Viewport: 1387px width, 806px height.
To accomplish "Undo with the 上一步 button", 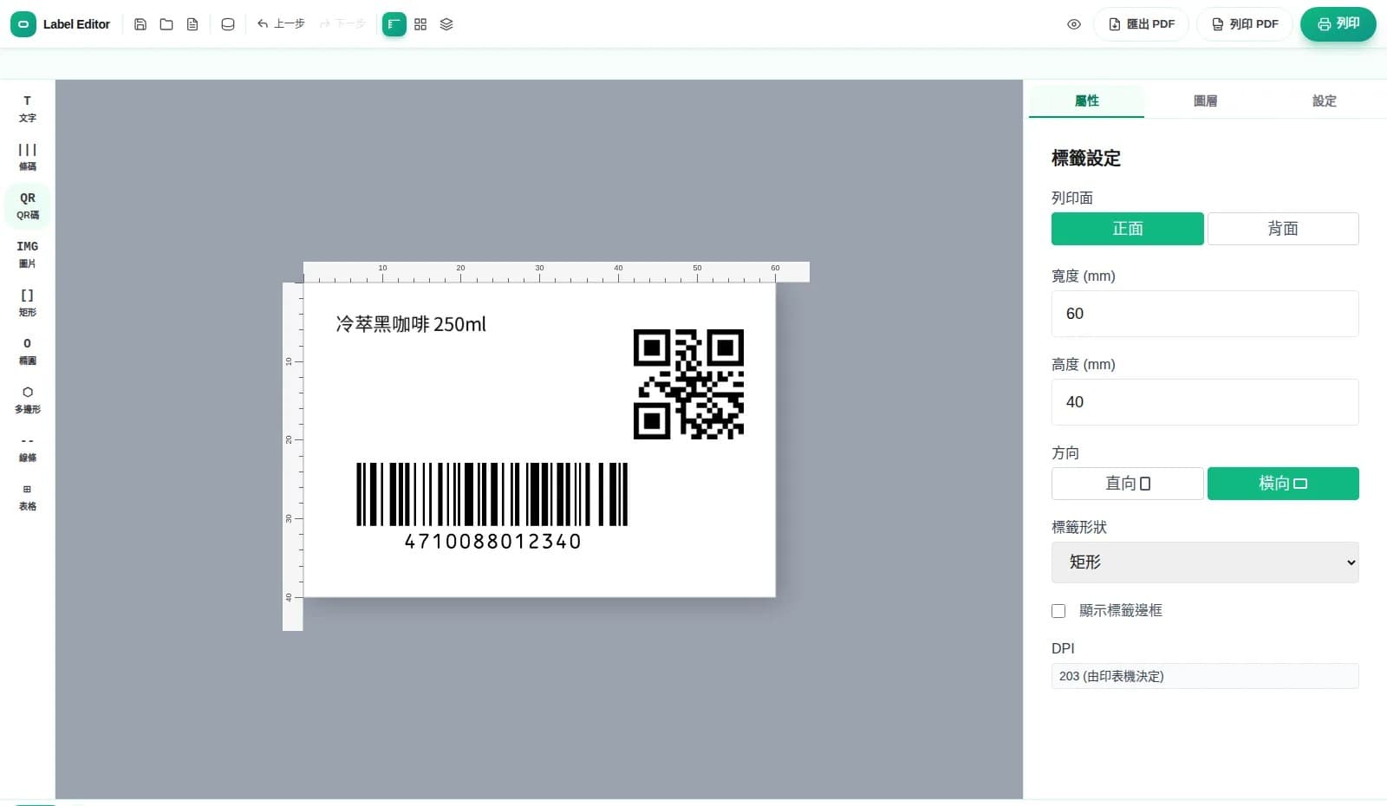I will pyautogui.click(x=281, y=24).
